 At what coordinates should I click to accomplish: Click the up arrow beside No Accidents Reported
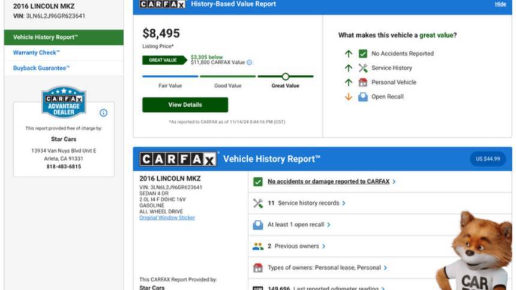tap(349, 53)
